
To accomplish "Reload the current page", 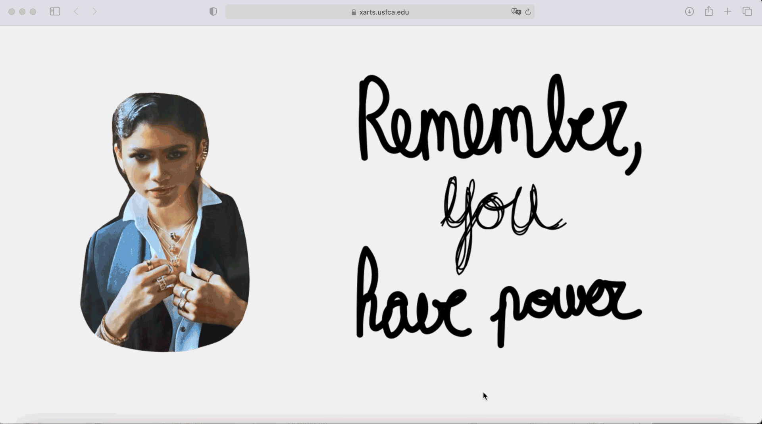I will coord(528,12).
